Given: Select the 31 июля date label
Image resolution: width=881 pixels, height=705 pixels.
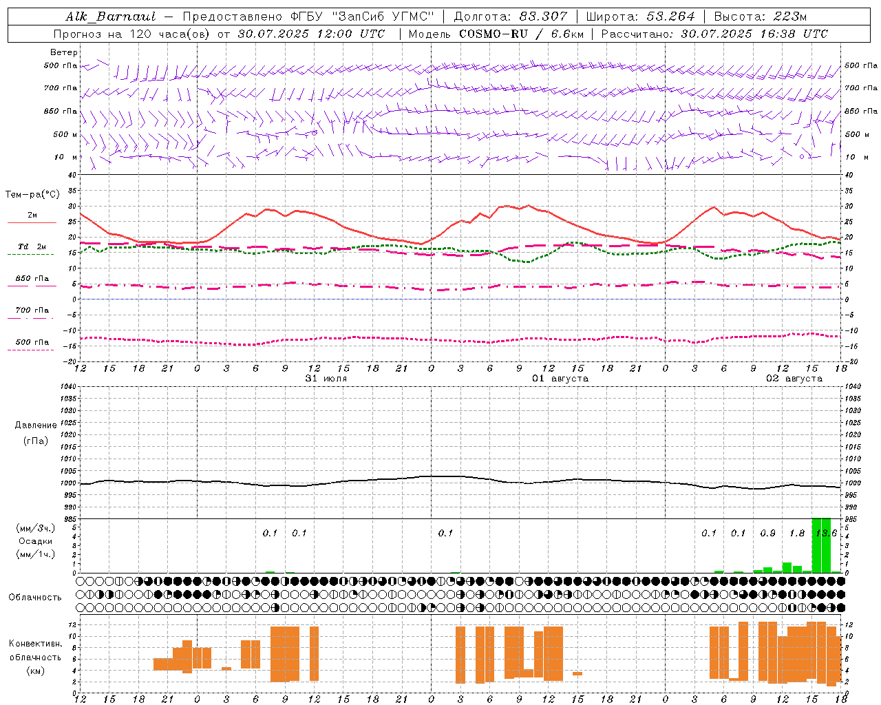Looking at the screenshot, I should [326, 379].
